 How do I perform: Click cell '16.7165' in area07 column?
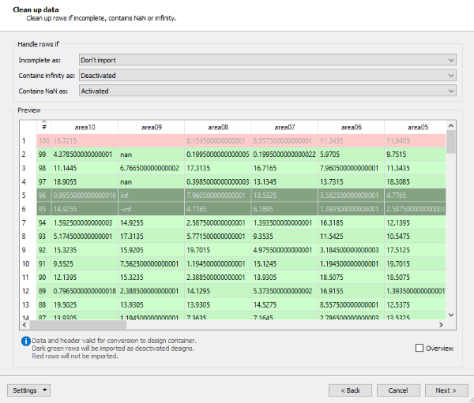[x=284, y=168]
